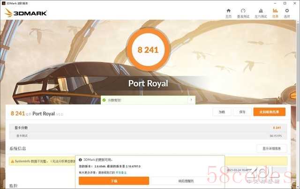Click the info icon in update notice
Screen dimensions: 300x189
click(x=80, y=160)
